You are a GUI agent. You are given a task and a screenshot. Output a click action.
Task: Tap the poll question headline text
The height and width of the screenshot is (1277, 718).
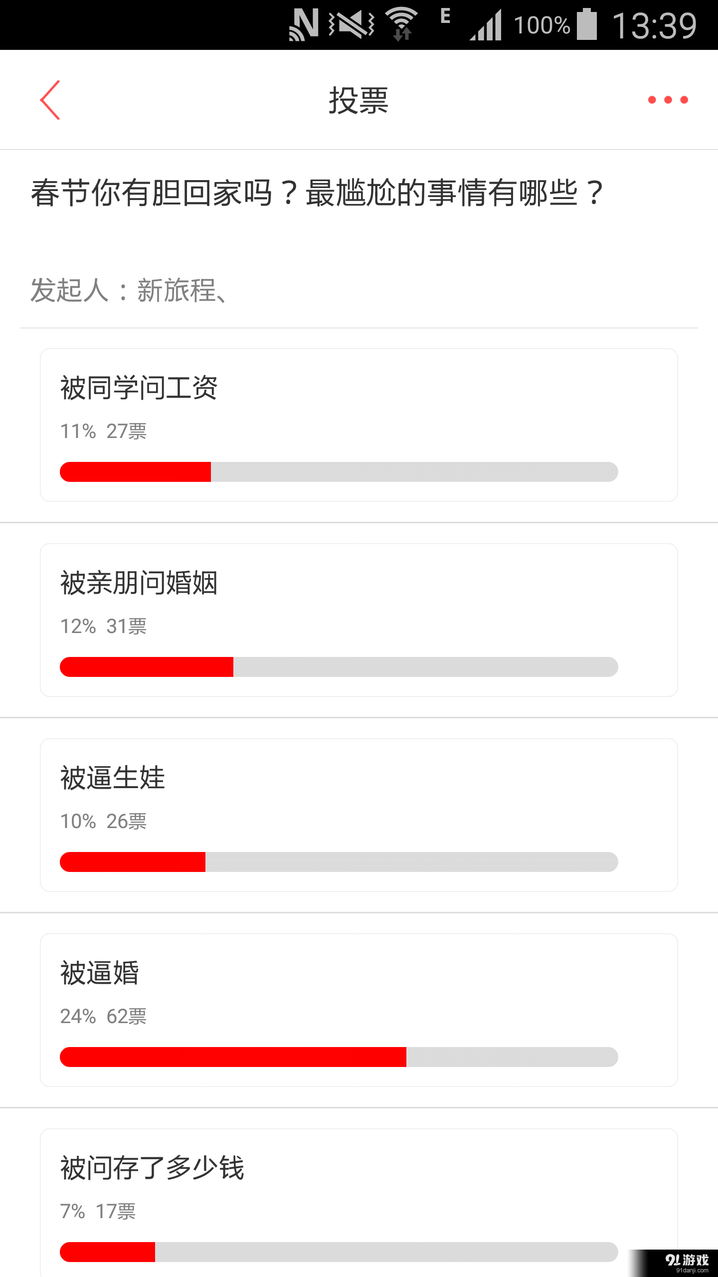pyautogui.click(x=318, y=193)
